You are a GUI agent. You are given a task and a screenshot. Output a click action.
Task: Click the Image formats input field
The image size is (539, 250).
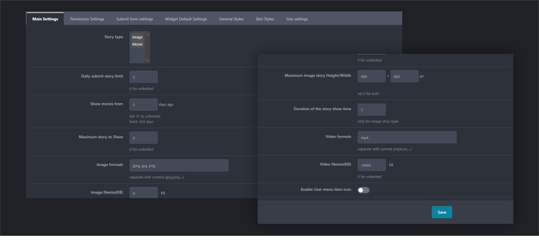click(179, 165)
